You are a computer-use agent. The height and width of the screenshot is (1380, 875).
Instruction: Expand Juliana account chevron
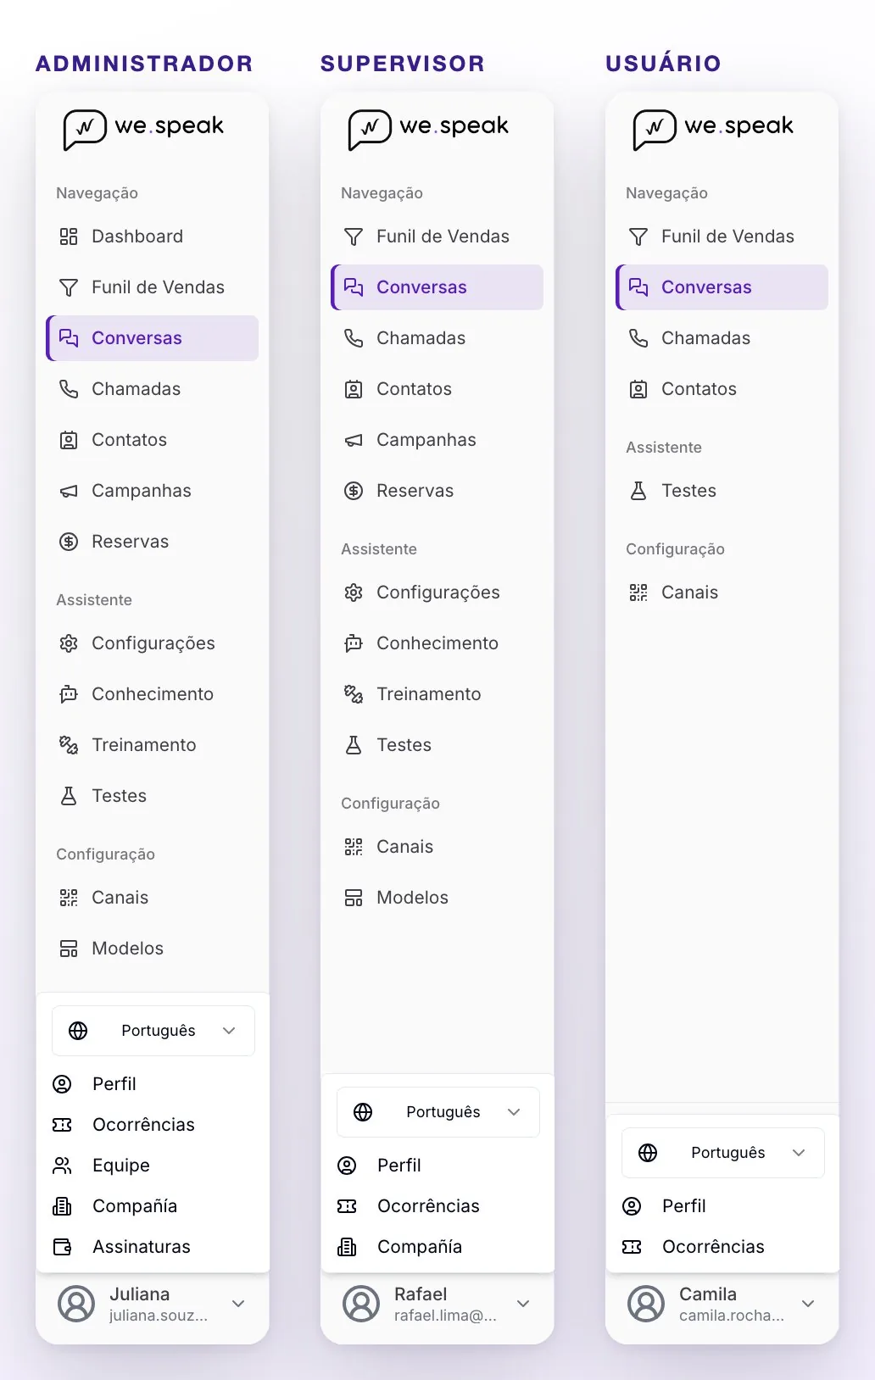click(238, 1304)
